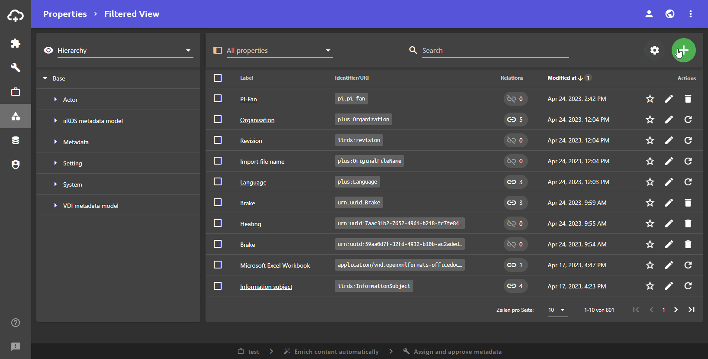
Task: Show relations of Information subject (4)
Action: point(515,286)
